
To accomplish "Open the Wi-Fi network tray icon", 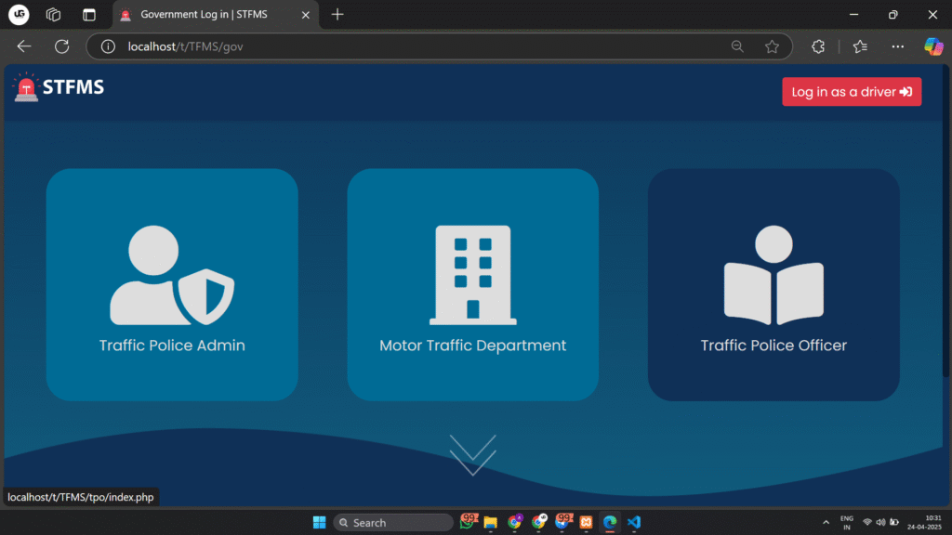I will (867, 522).
